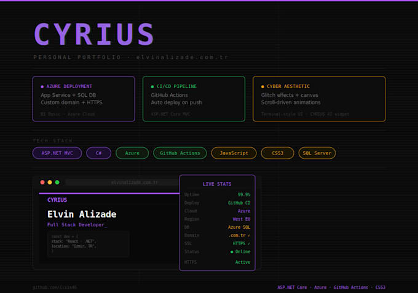This screenshot has width=418, height=293.
Task: Click the Auto deploy on push line
Action: click(x=176, y=102)
